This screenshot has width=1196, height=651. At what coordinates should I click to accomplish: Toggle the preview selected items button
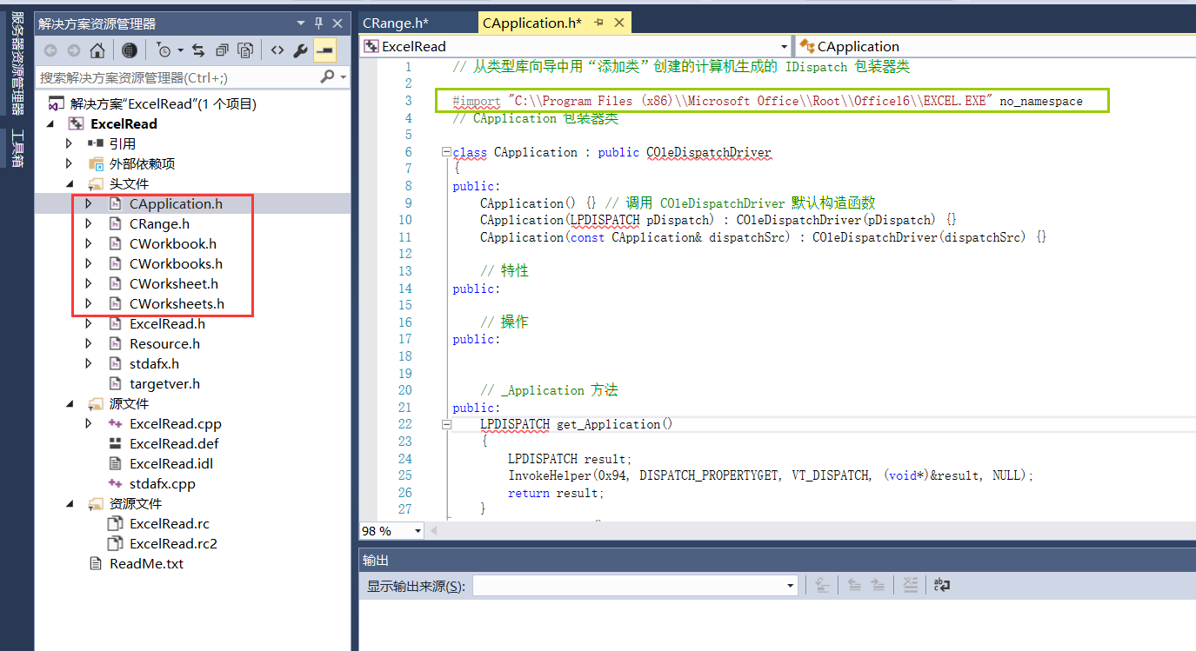coord(324,50)
